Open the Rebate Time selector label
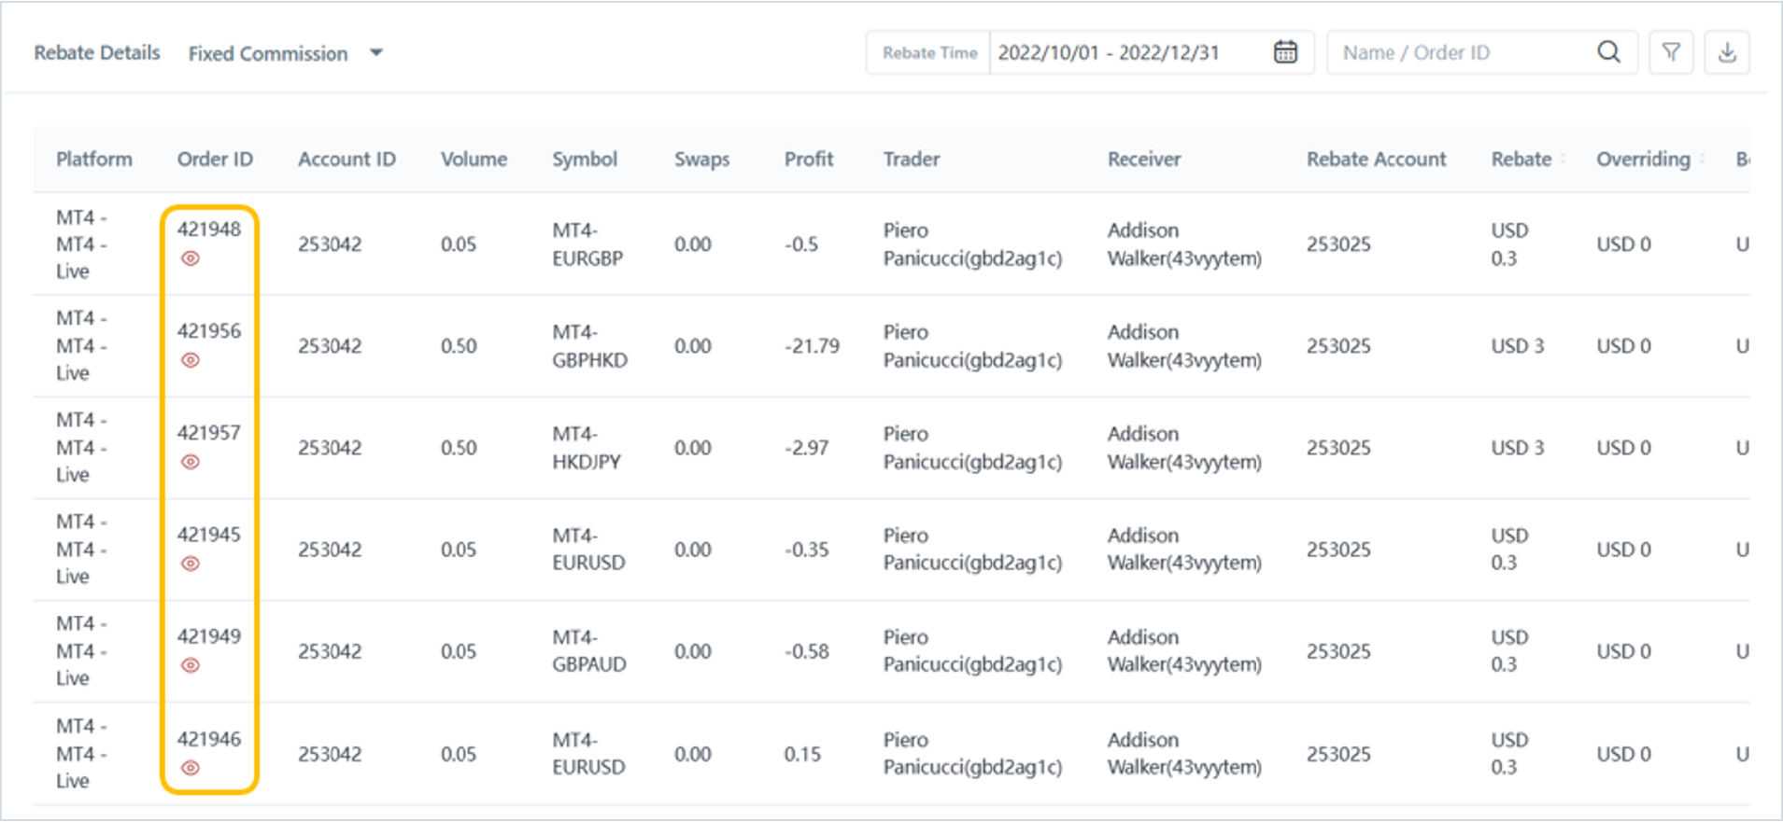This screenshot has width=1783, height=822. [x=929, y=53]
